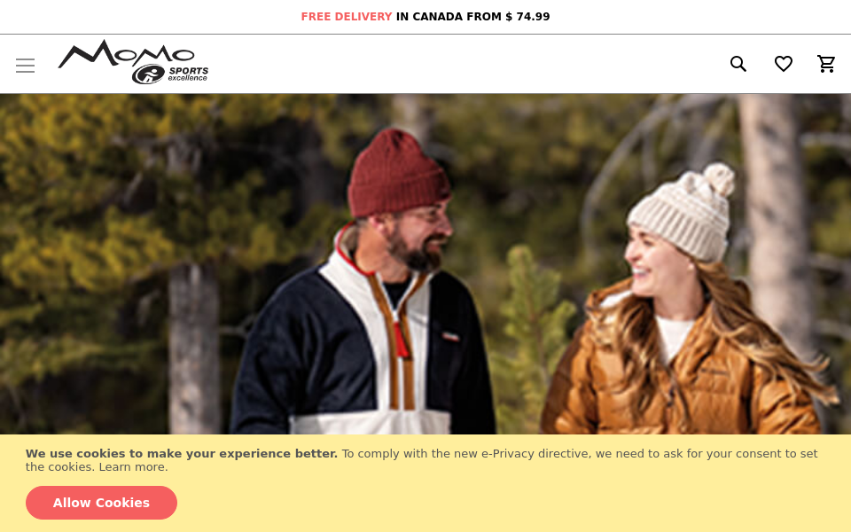Open the hamburger navigation menu
The image size is (851, 532).
point(25,66)
